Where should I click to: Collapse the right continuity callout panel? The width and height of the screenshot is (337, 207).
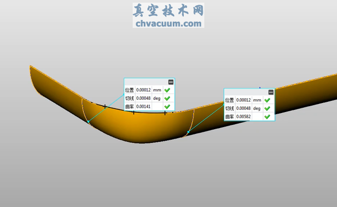coord(271,92)
